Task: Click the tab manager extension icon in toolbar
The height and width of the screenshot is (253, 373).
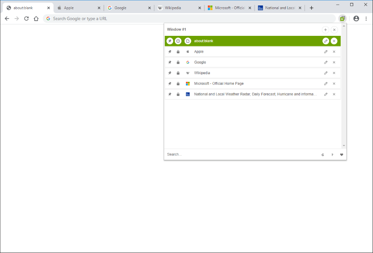Action: (342, 19)
